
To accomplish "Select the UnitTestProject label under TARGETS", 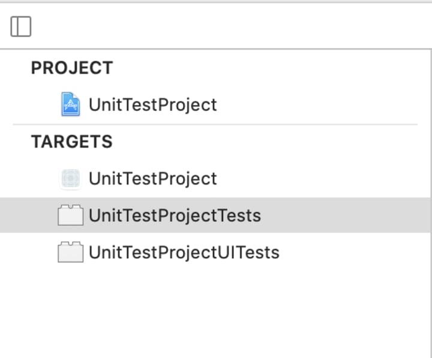I will coord(152,179).
